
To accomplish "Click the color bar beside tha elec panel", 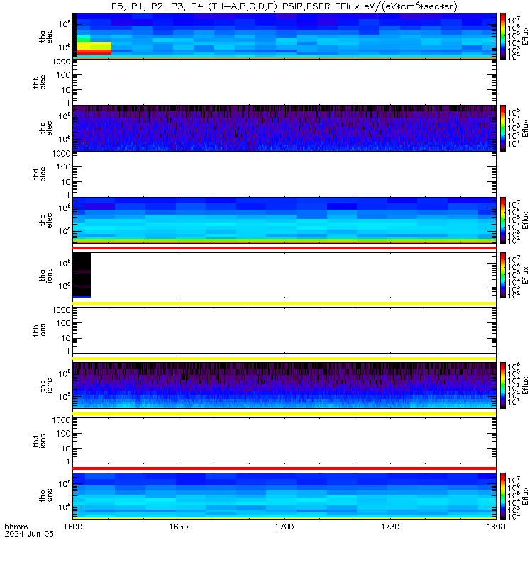I will [x=503, y=36].
